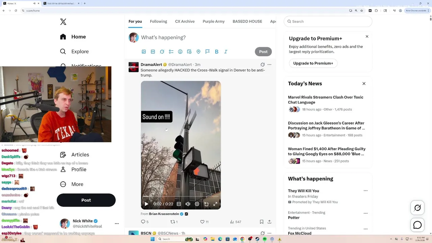
Task: Open more options on DramaAlert post
Action: pos(269,64)
